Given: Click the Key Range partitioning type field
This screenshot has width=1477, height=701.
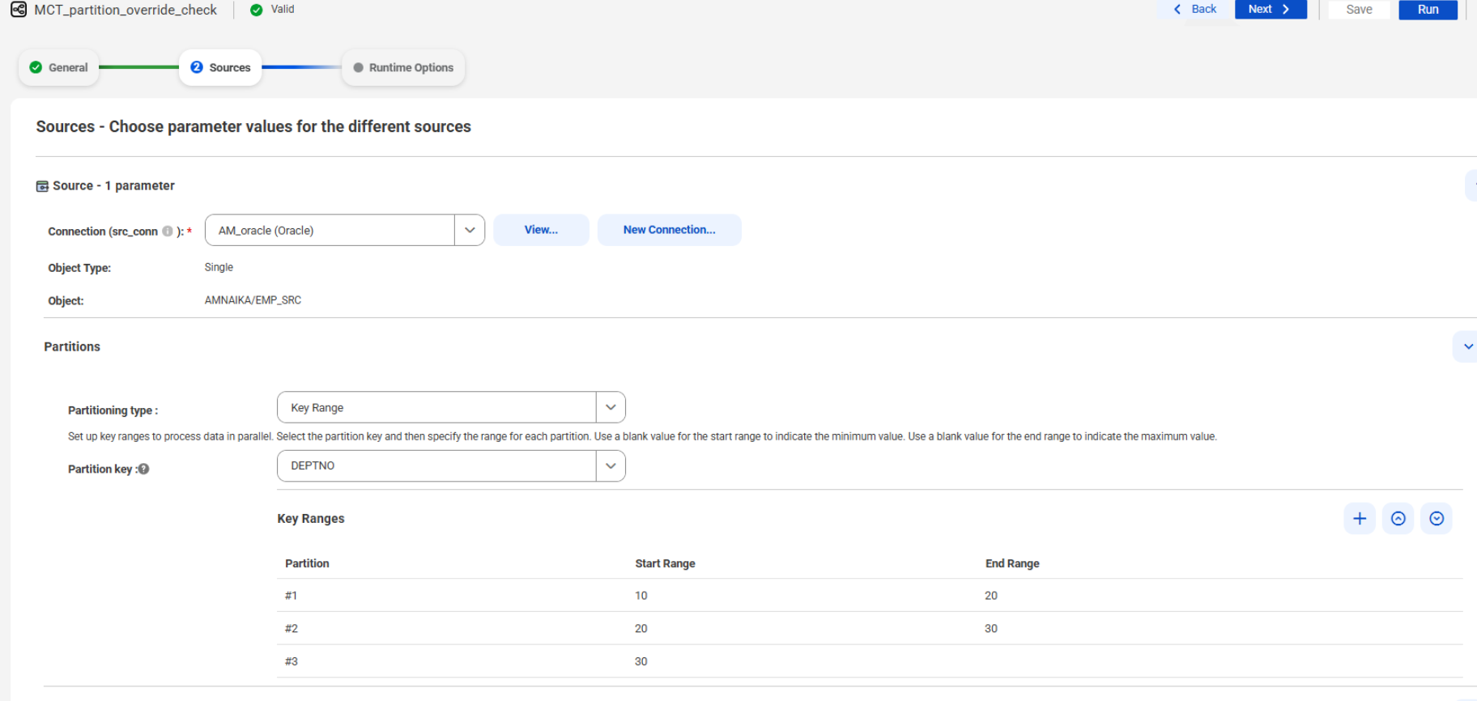Looking at the screenshot, I should point(437,407).
